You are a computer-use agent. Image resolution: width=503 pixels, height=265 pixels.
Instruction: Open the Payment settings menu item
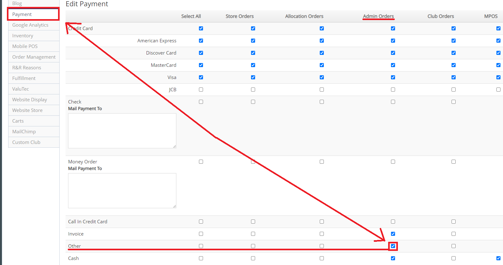[22, 14]
